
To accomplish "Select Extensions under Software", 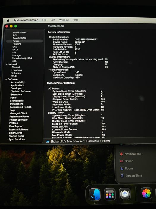I will (16, 95).
